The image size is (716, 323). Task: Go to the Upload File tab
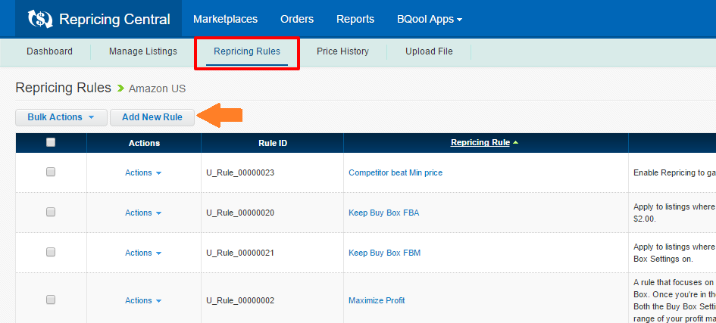[x=429, y=51]
